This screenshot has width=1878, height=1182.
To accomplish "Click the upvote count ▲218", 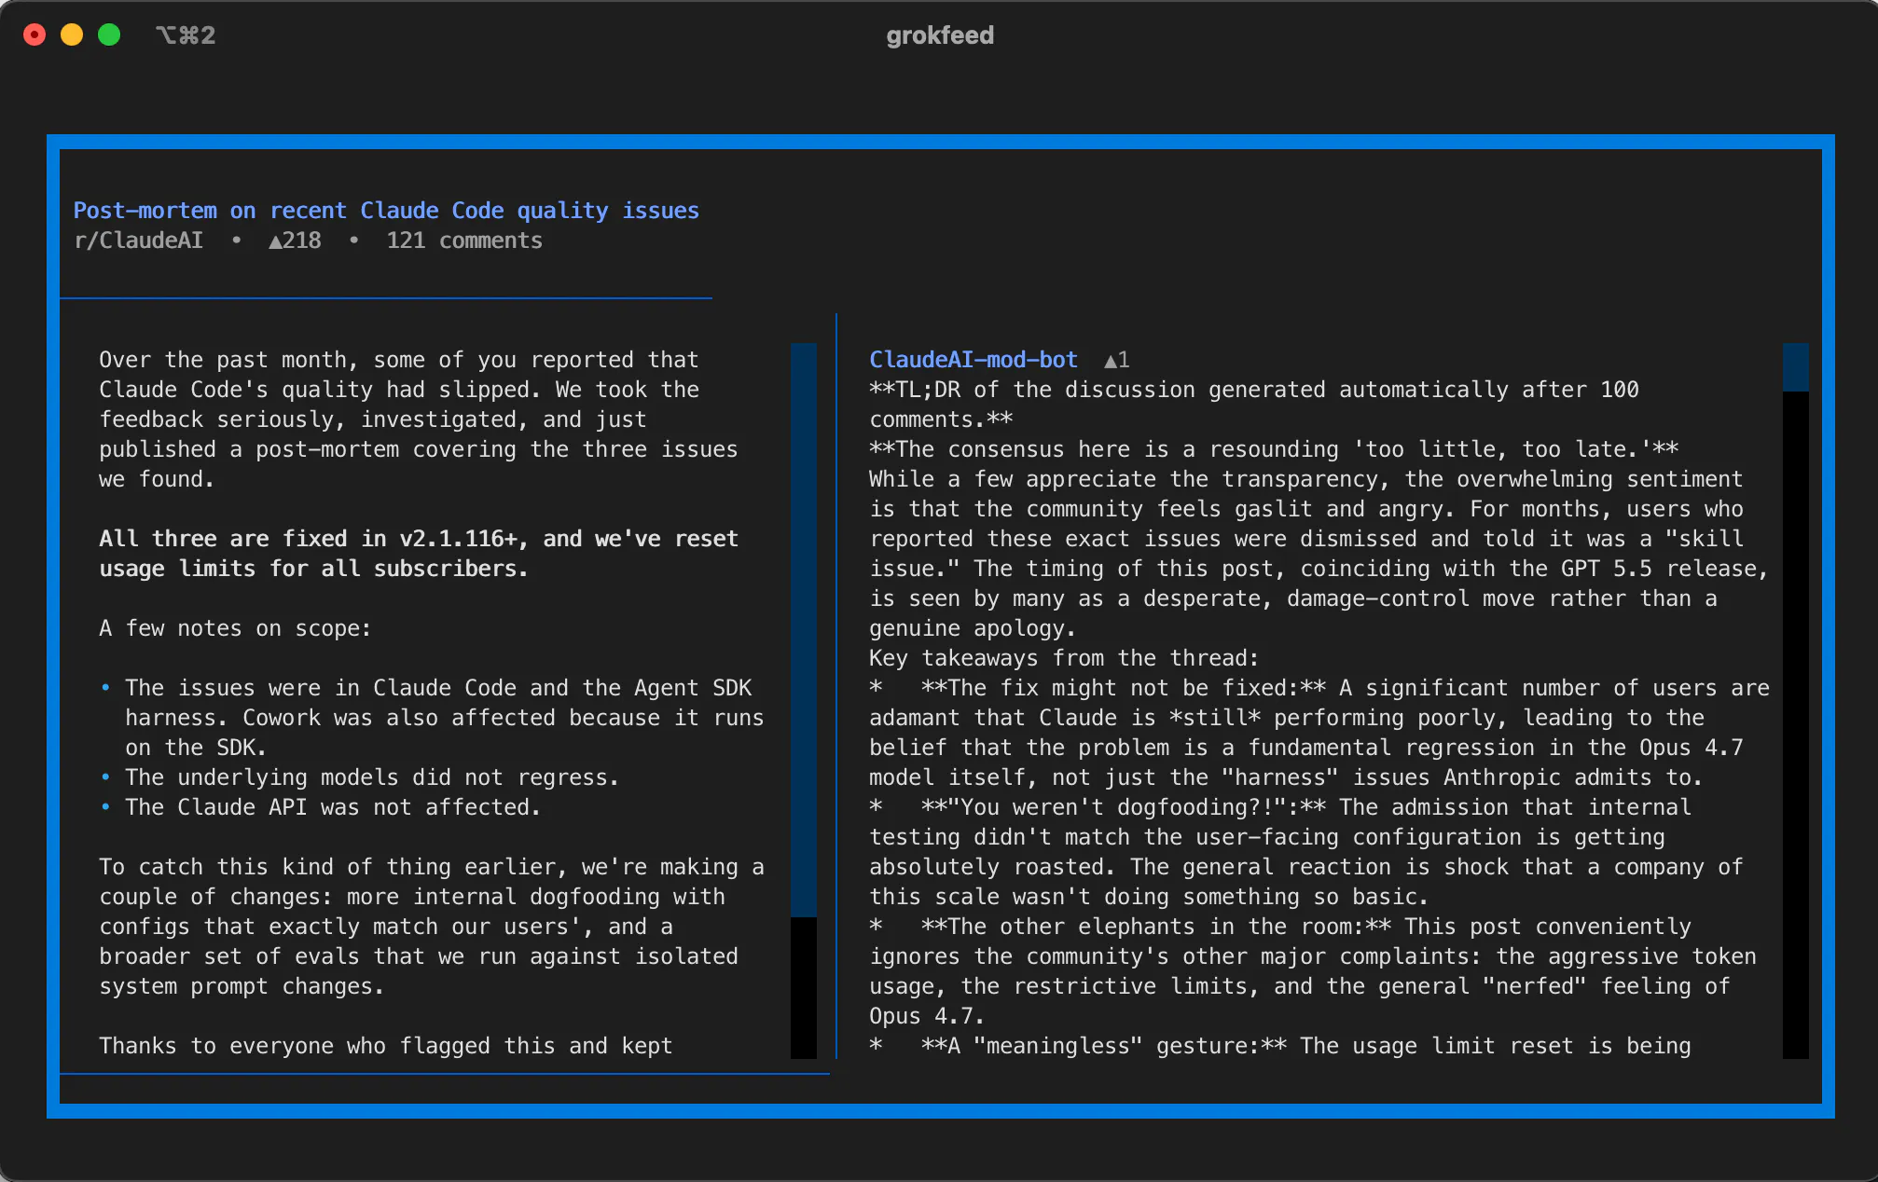I will [x=295, y=241].
